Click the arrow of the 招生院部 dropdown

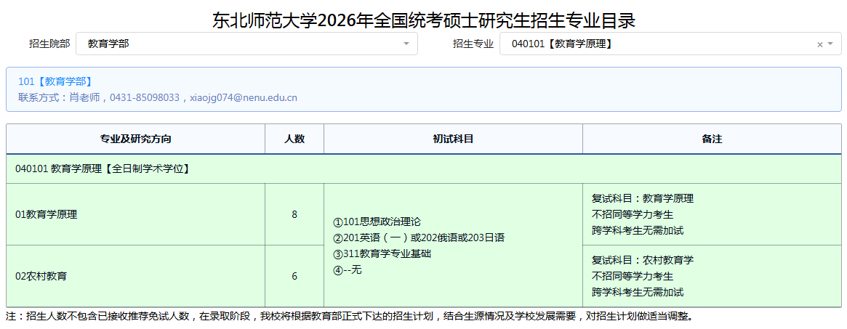[x=406, y=44]
